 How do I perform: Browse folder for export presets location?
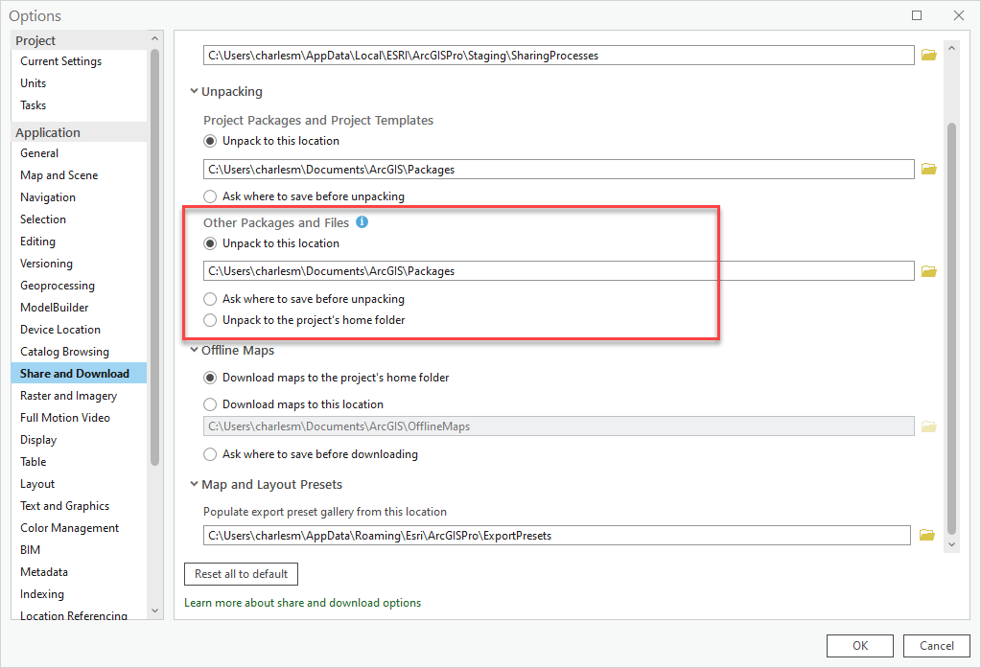tap(926, 535)
